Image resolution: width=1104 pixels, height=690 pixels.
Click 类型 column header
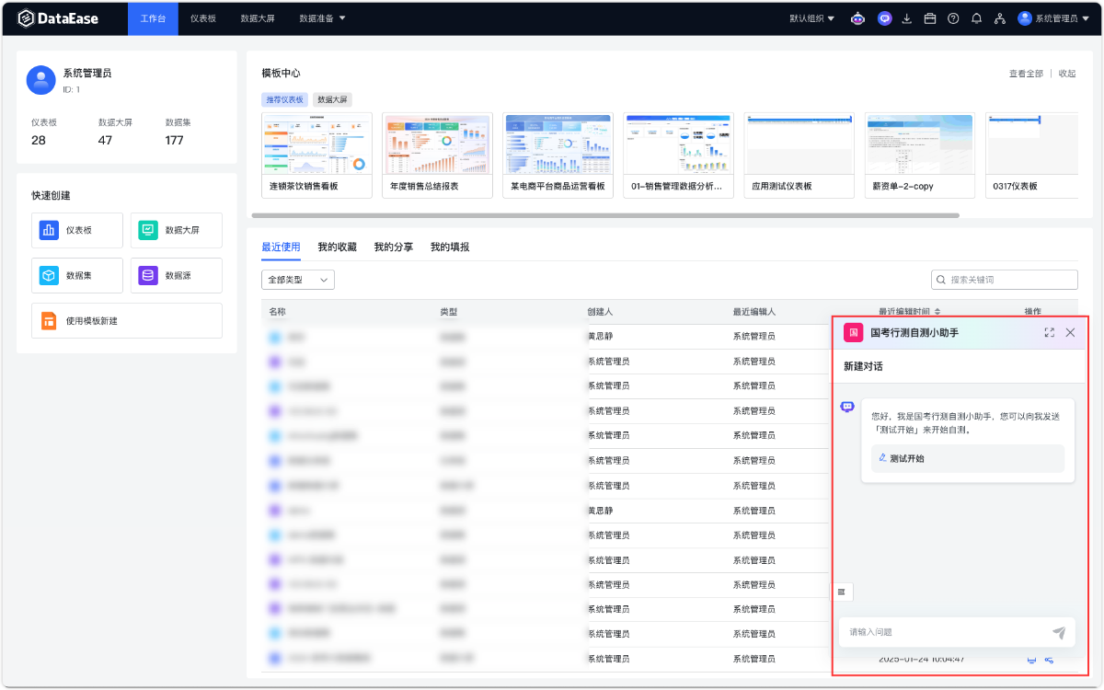coord(449,312)
